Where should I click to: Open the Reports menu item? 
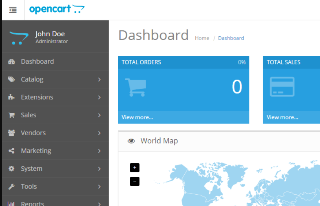click(x=33, y=203)
